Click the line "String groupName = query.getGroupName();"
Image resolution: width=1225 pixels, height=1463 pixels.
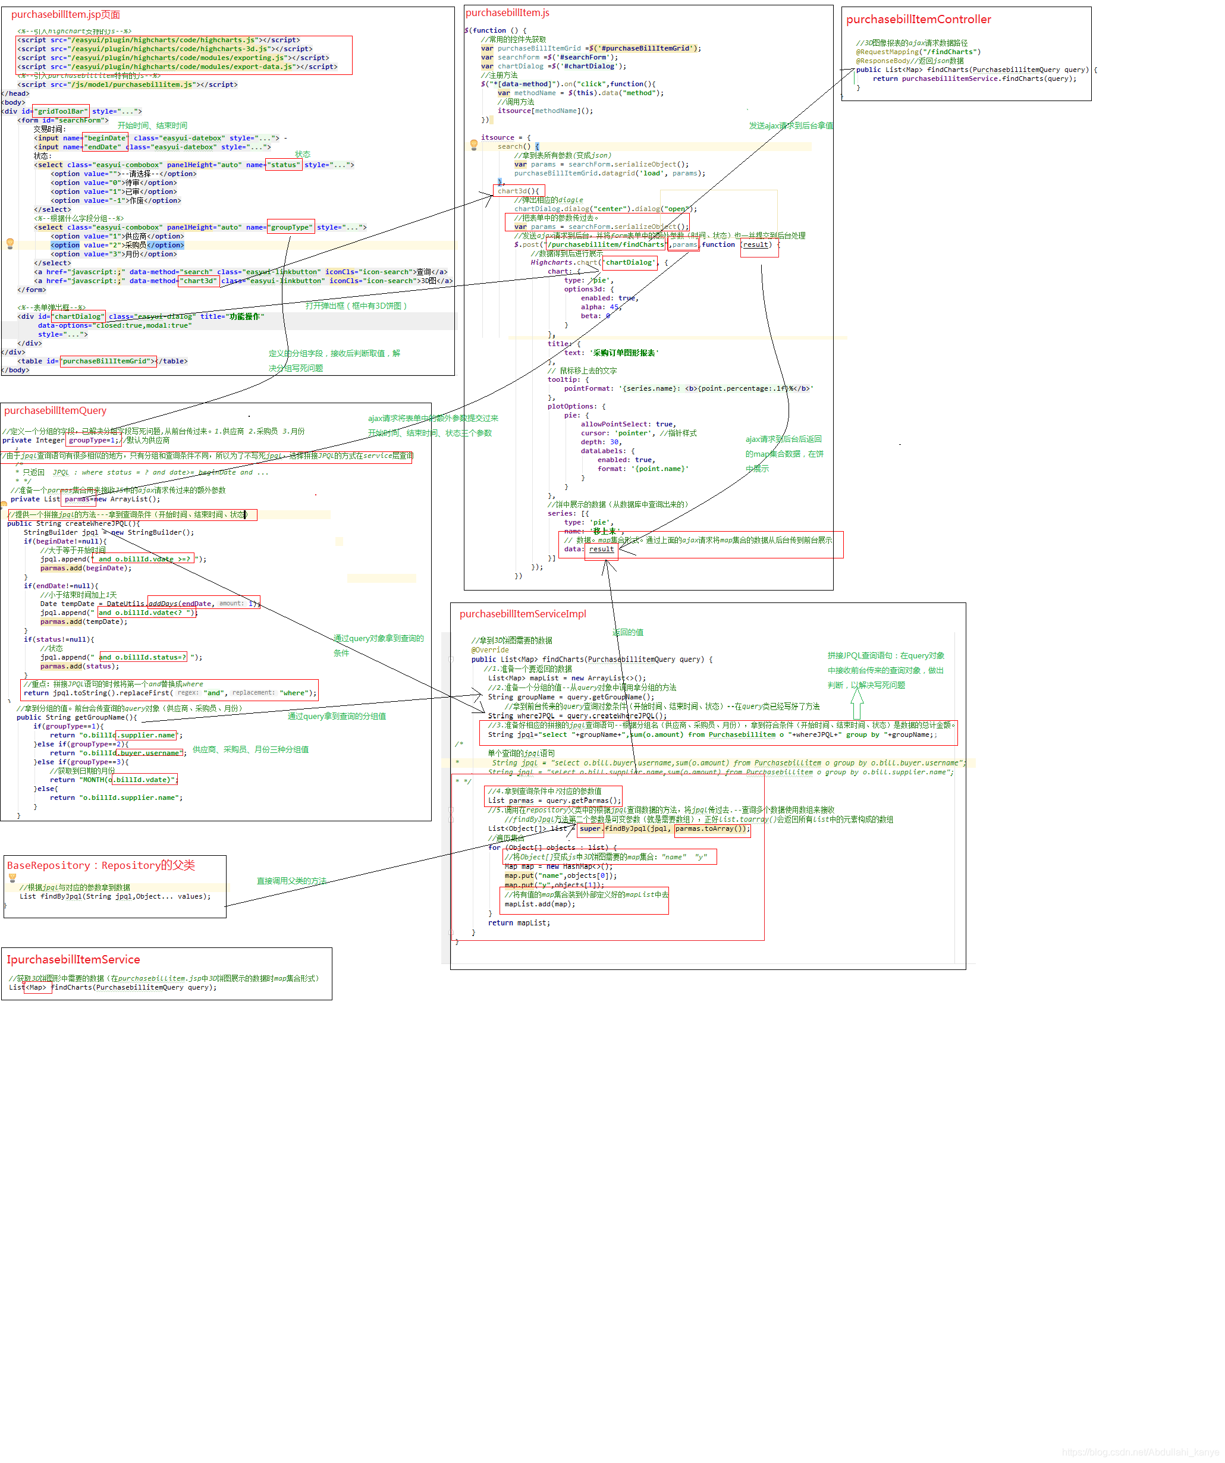[571, 696]
